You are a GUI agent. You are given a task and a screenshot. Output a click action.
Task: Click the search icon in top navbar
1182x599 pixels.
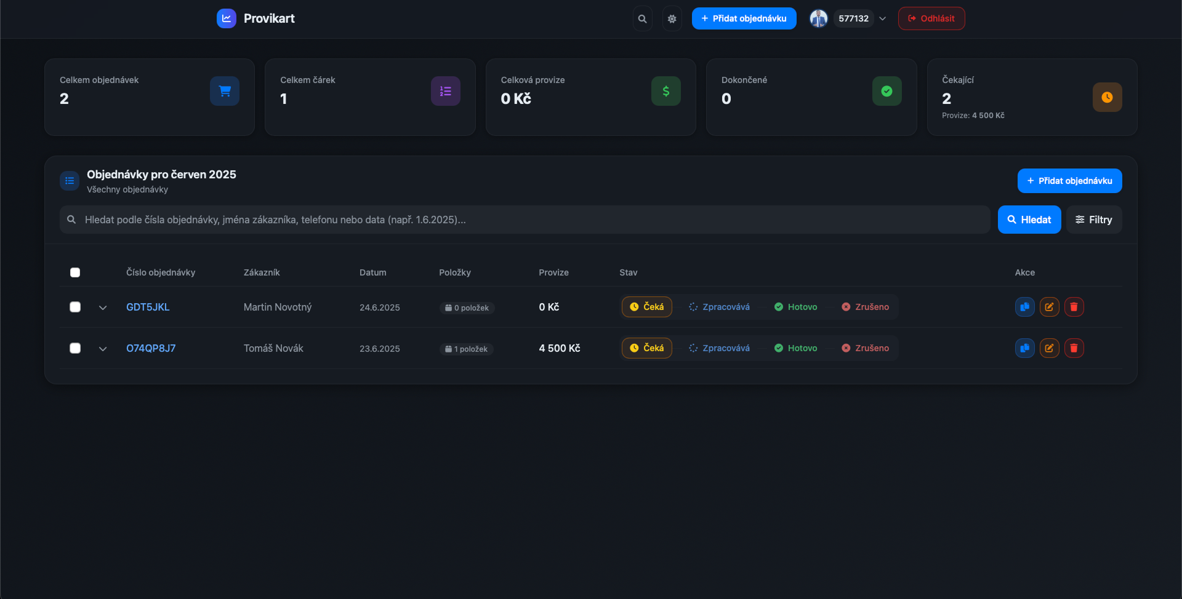[x=642, y=18]
